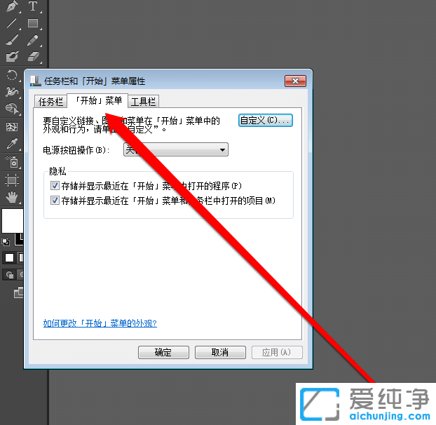Select the Mesh tool

(12, 127)
